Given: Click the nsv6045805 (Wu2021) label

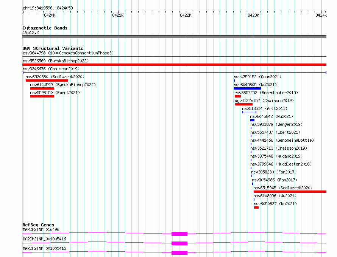Looking at the screenshot, I should tap(255, 85).
